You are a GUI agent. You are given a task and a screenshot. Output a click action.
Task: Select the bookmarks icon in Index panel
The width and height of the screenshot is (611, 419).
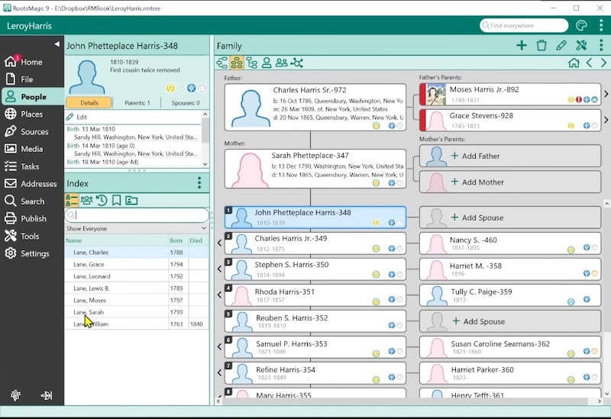[x=116, y=201]
